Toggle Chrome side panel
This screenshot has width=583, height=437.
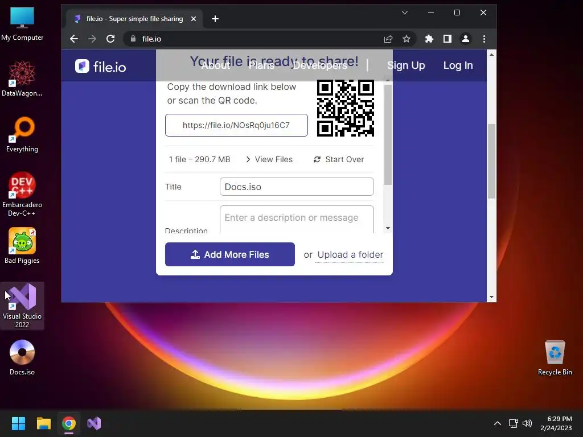tap(447, 39)
